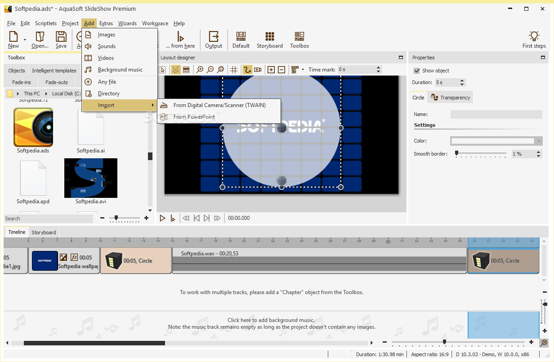
Task: Maximize the Layout designer panel
Action: click(x=401, y=58)
